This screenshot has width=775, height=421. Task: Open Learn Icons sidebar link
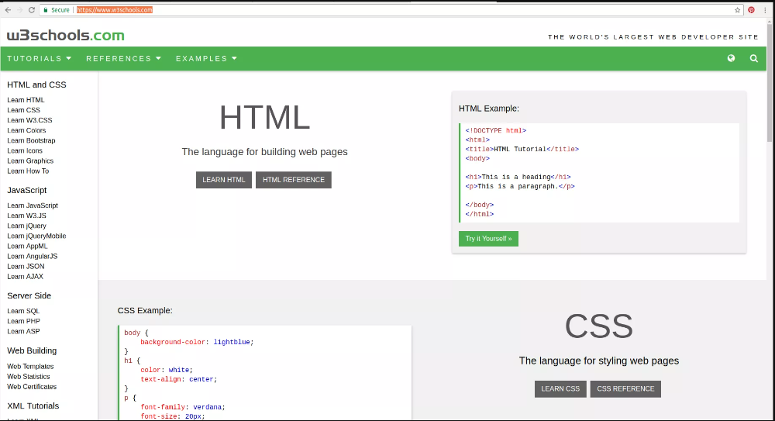25,150
